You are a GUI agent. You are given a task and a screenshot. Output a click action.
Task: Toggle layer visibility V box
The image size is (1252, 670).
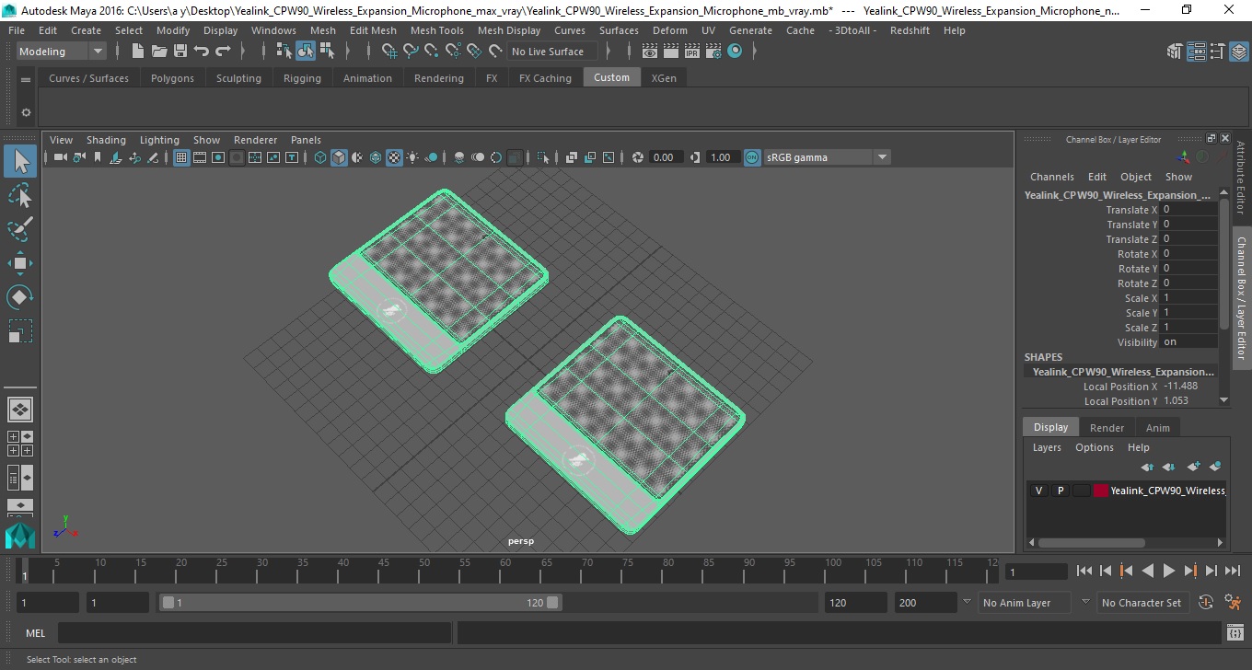pos(1038,491)
